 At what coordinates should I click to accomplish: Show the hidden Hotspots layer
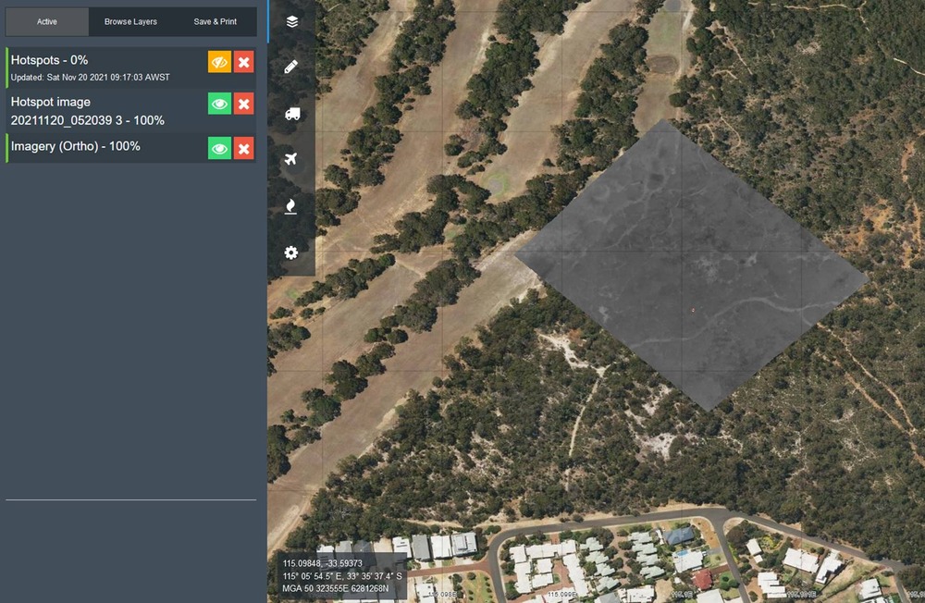pos(219,62)
